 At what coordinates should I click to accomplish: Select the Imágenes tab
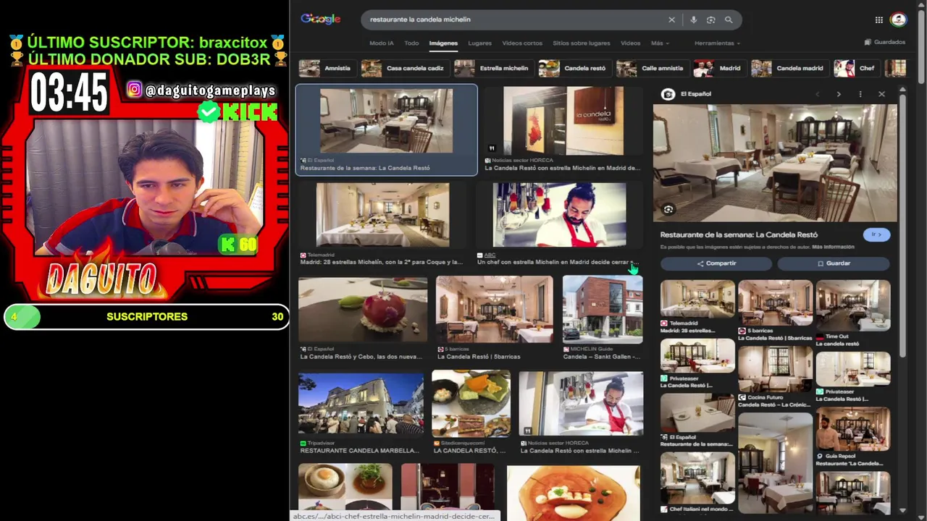[443, 43]
